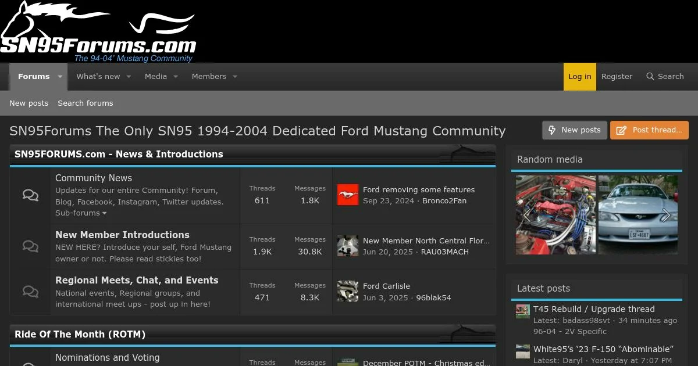Screen dimensions: 698x366
Task: Click the magnifier Search icon in navbar
Action: coord(650,77)
